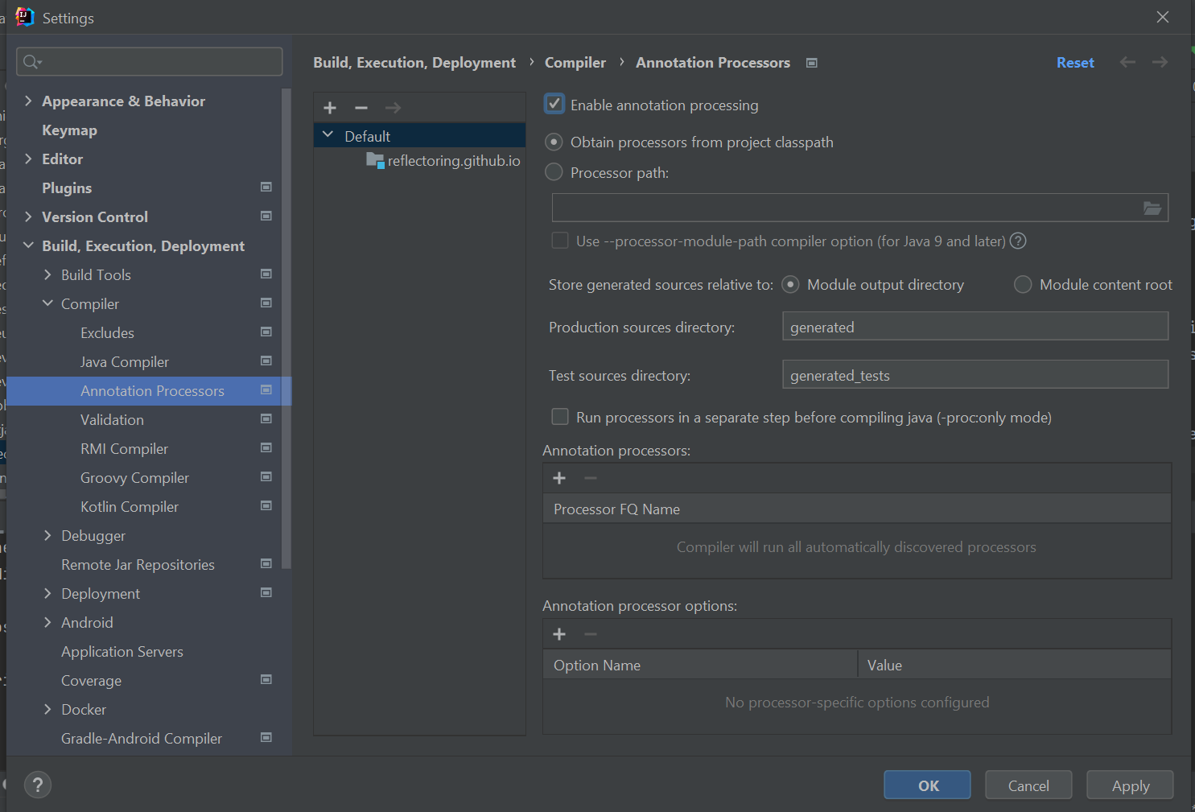The image size is (1195, 812).
Task: Choose Module content root option
Action: 1023,284
